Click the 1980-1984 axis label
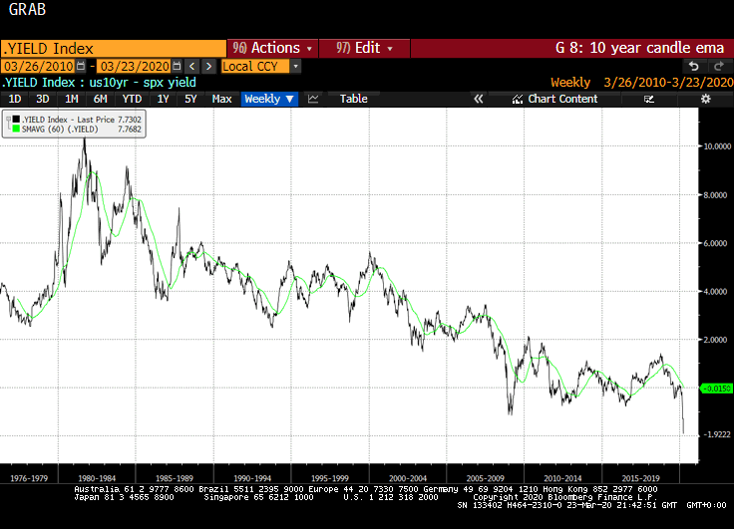Viewport: 734px width, 529px height. coord(97,478)
